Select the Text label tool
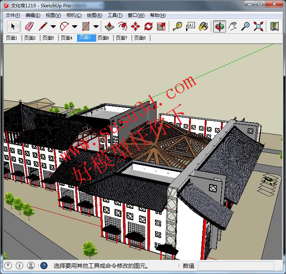The width and height of the screenshot is (286, 274). click(x=191, y=26)
